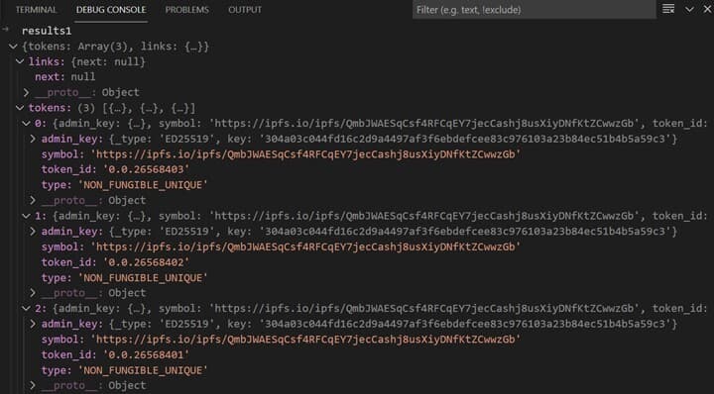Click the Filter text input field
714x394 pixels.
coord(535,10)
